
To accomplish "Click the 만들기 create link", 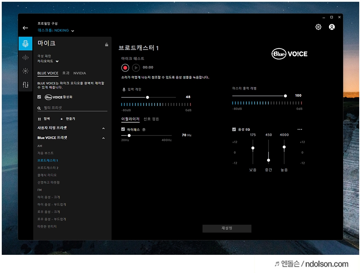I will point(71,119).
